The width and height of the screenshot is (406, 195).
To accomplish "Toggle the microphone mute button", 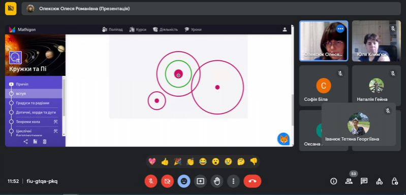I will point(151,181).
